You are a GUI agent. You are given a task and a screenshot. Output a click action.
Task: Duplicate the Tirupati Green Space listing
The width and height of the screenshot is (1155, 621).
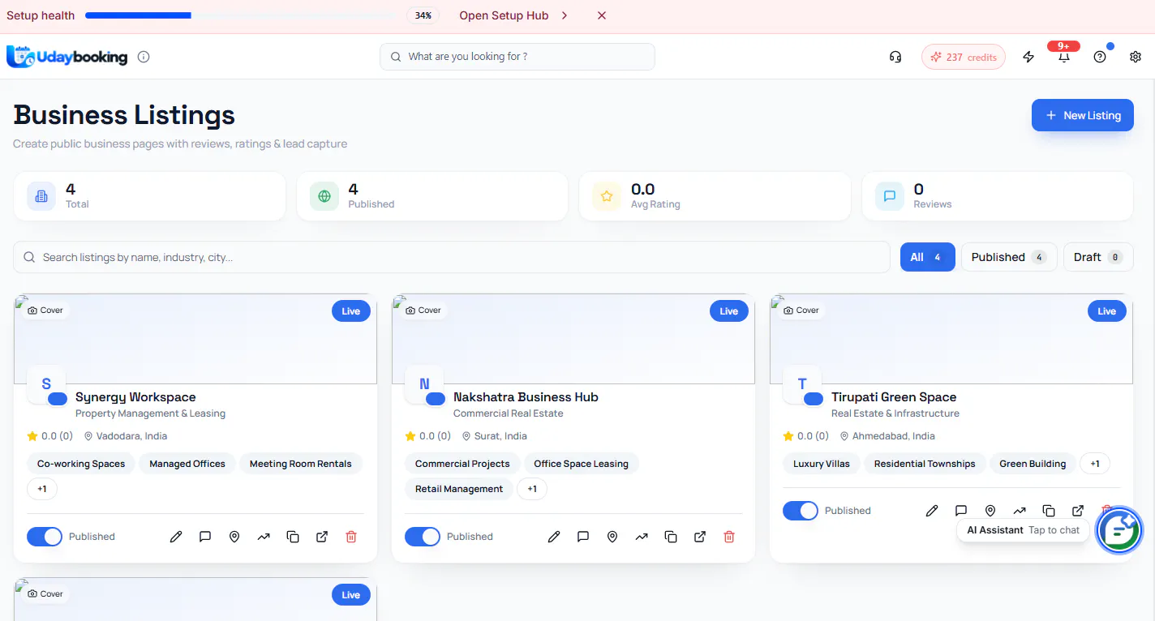coord(1049,511)
